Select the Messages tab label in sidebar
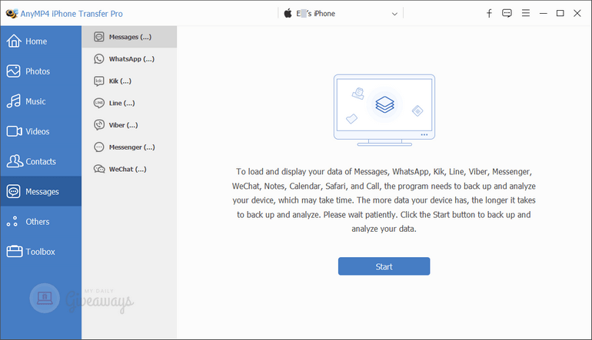 tap(42, 192)
